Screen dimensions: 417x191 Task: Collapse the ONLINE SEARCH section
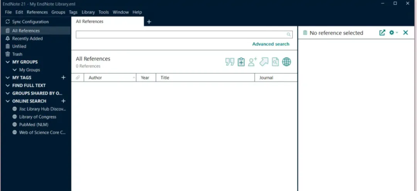[7, 101]
